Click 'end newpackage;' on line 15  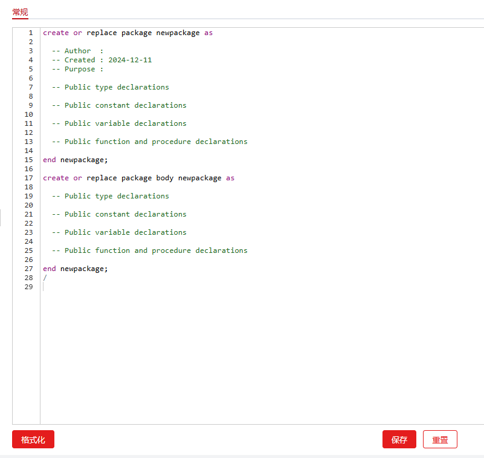point(75,160)
